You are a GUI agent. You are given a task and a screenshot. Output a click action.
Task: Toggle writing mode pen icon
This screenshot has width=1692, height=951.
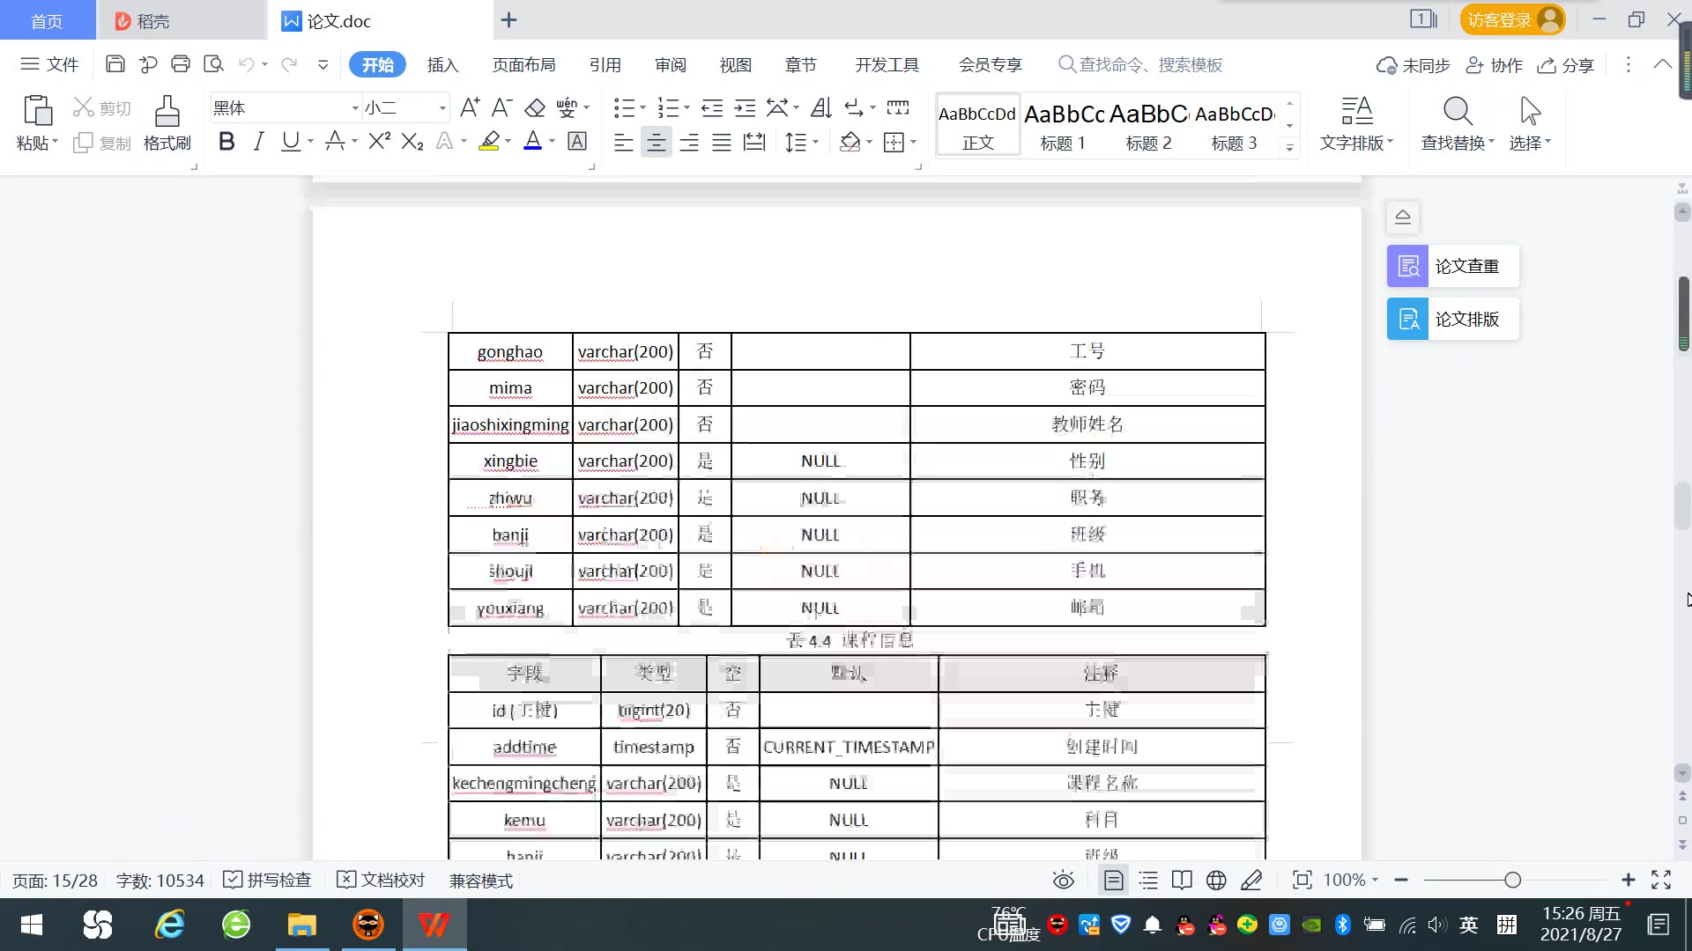(1251, 880)
